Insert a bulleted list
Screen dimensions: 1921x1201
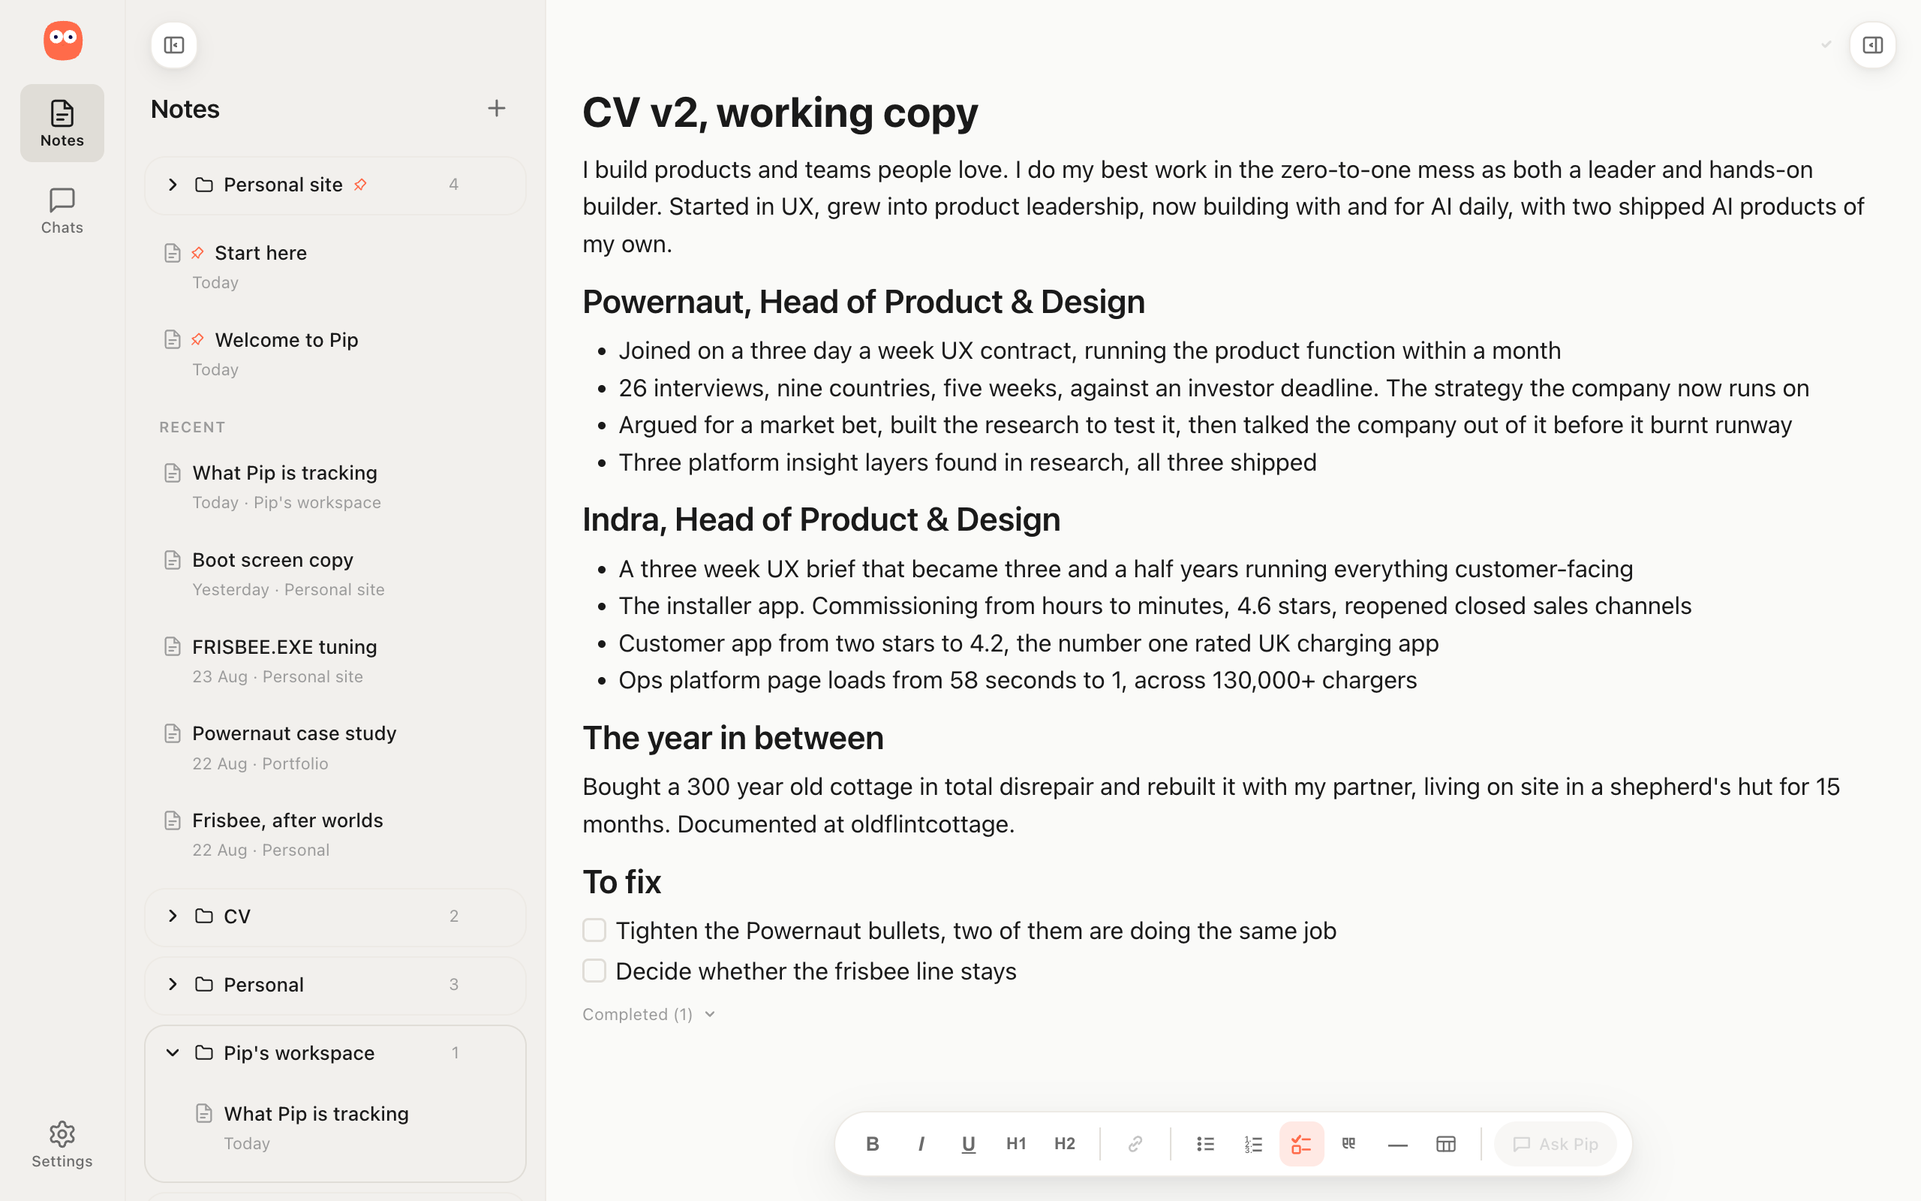tap(1205, 1144)
